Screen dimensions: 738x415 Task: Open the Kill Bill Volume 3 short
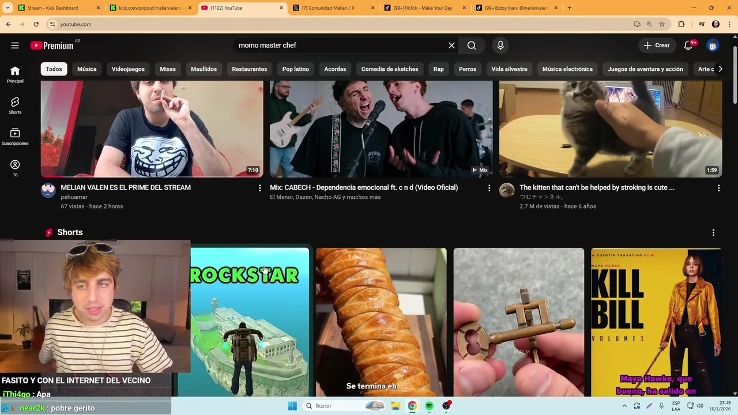(656, 322)
